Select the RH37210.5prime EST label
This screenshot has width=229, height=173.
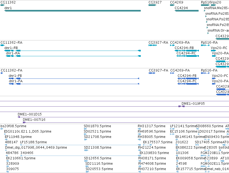pyautogui.click(x=152, y=169)
